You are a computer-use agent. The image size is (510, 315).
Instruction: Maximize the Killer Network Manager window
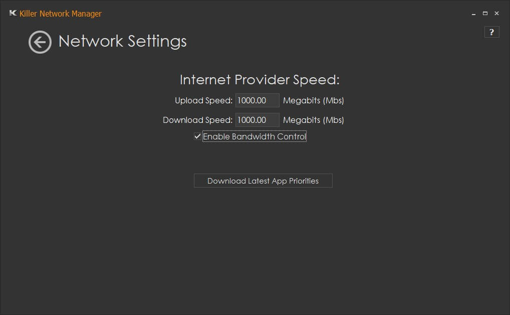click(x=485, y=14)
